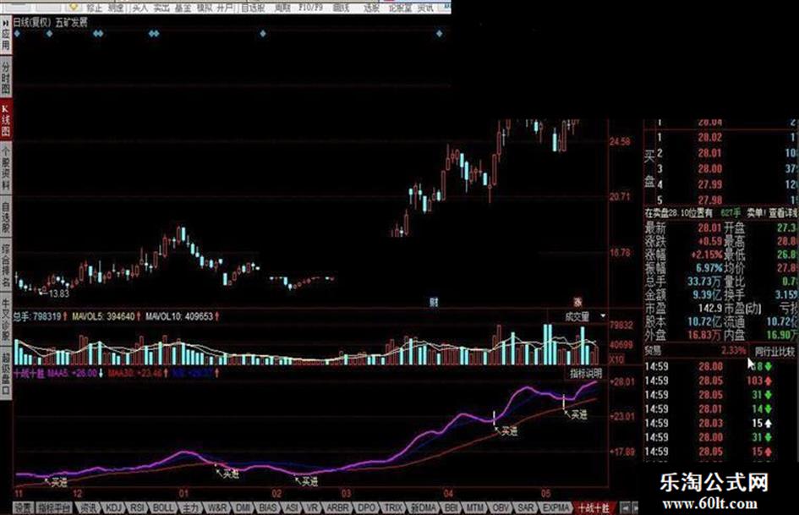Screen dimensions: 799x515
Task: Open 自选股 from the top toolbar
Action: coord(253,8)
